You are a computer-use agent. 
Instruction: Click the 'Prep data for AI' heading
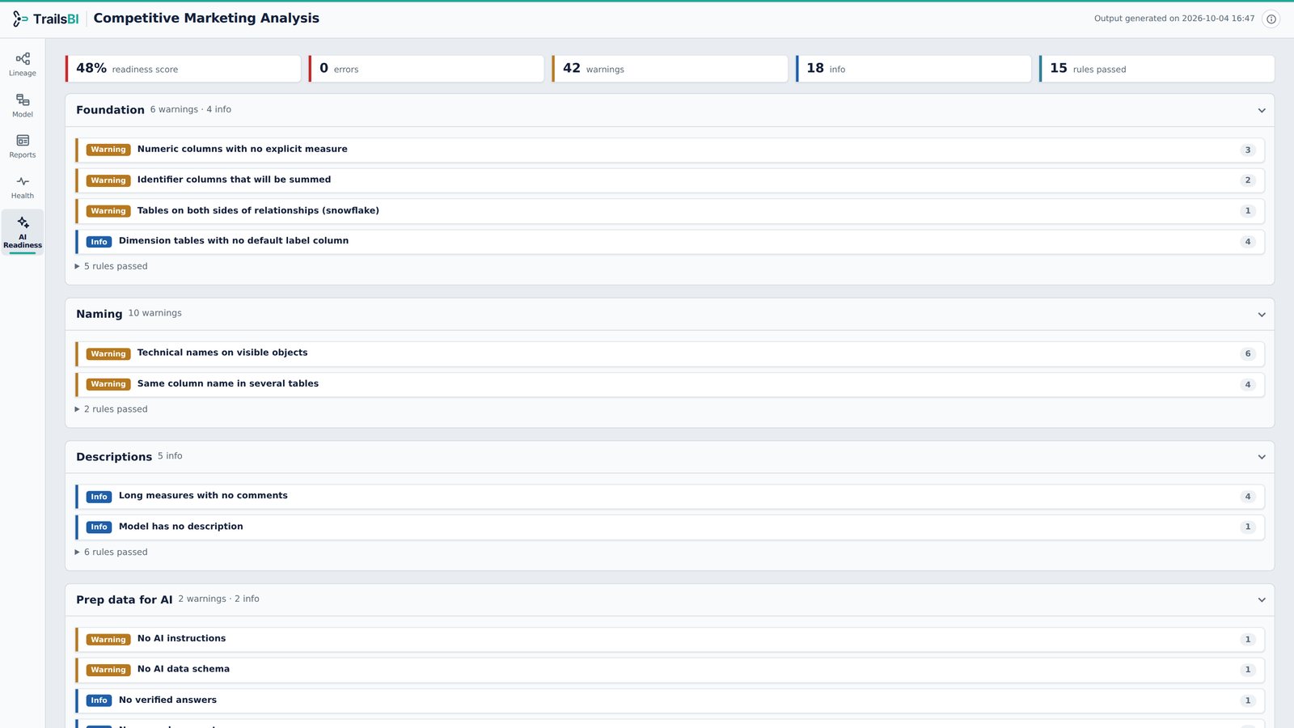[x=125, y=600]
